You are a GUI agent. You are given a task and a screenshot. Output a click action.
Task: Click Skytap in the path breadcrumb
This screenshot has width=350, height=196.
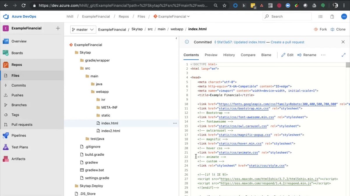click(137, 29)
